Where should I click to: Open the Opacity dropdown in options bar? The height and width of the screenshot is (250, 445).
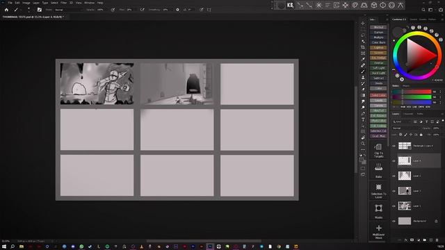[x=100, y=10]
